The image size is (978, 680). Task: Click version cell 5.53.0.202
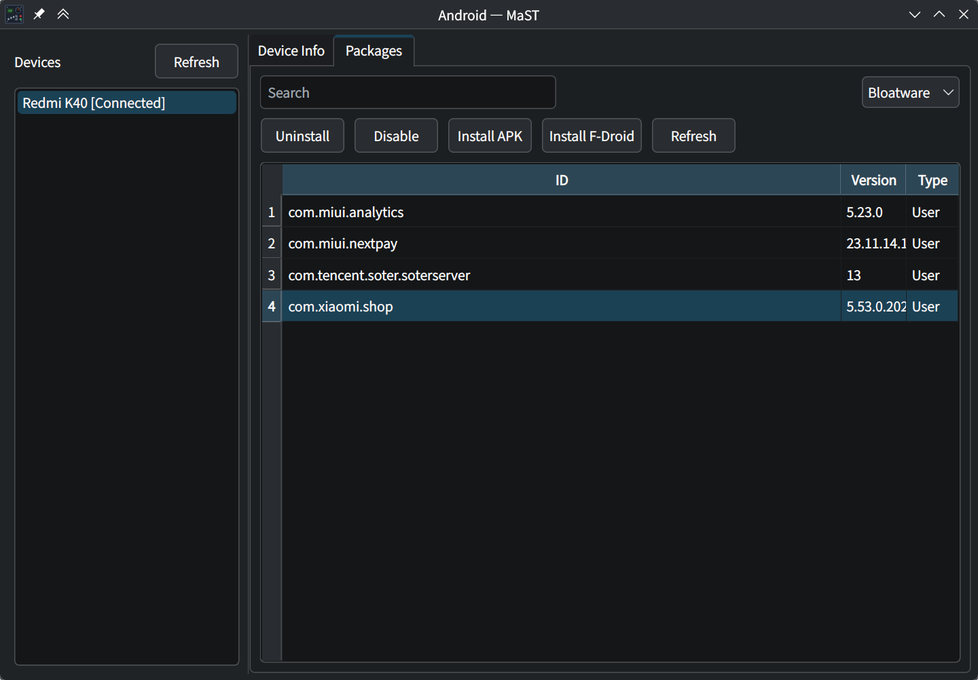coord(873,306)
